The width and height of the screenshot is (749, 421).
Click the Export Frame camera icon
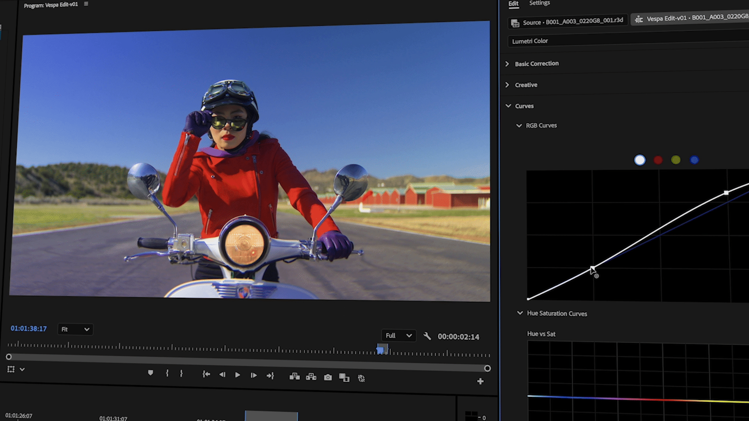click(328, 377)
